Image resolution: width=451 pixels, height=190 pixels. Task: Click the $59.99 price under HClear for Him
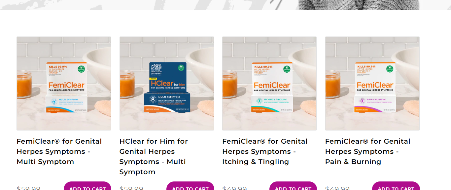point(131,188)
